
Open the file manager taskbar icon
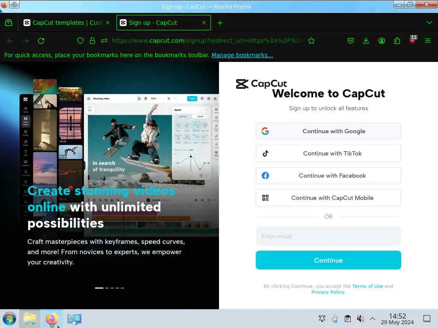(30, 319)
